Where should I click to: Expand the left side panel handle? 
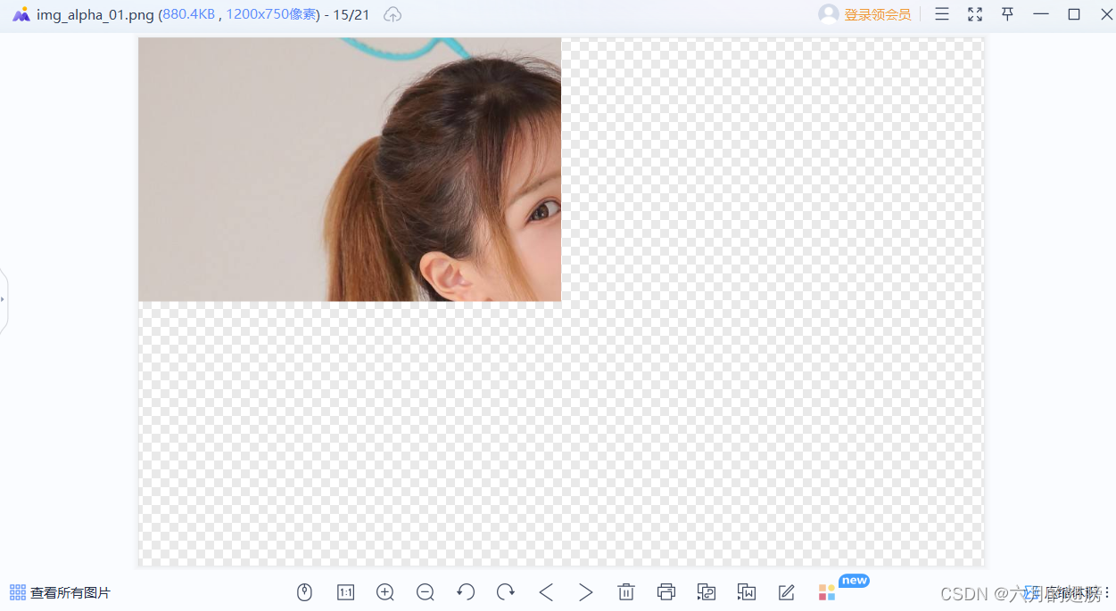pos(4,300)
